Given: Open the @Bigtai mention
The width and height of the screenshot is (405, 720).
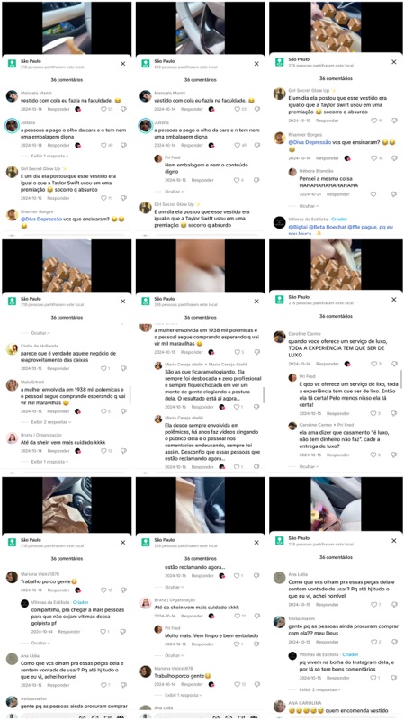Looking at the screenshot, I should (x=297, y=227).
